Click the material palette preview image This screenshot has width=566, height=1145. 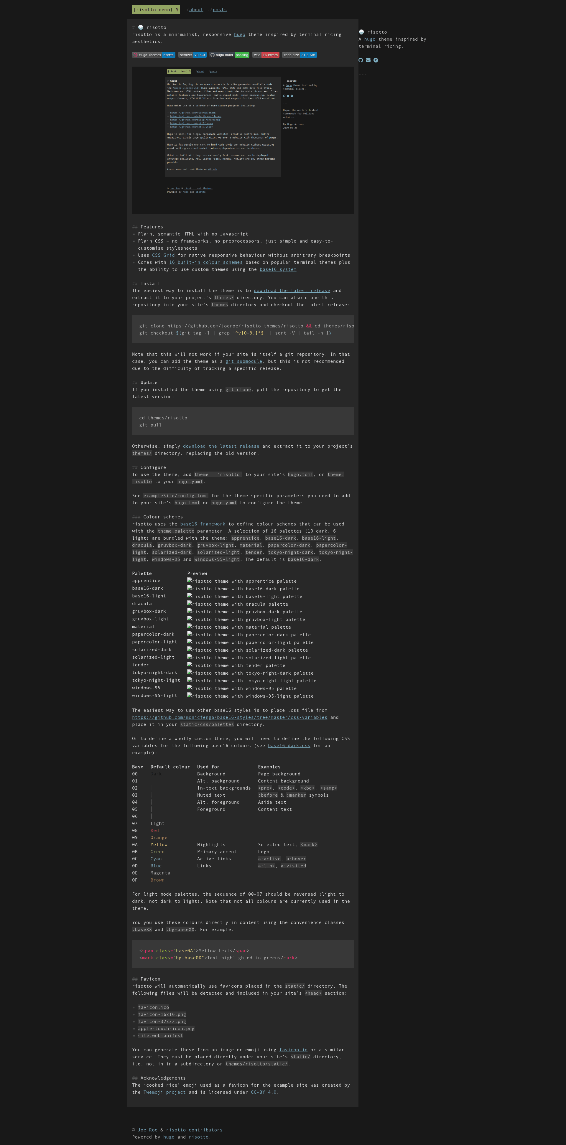pos(239,627)
